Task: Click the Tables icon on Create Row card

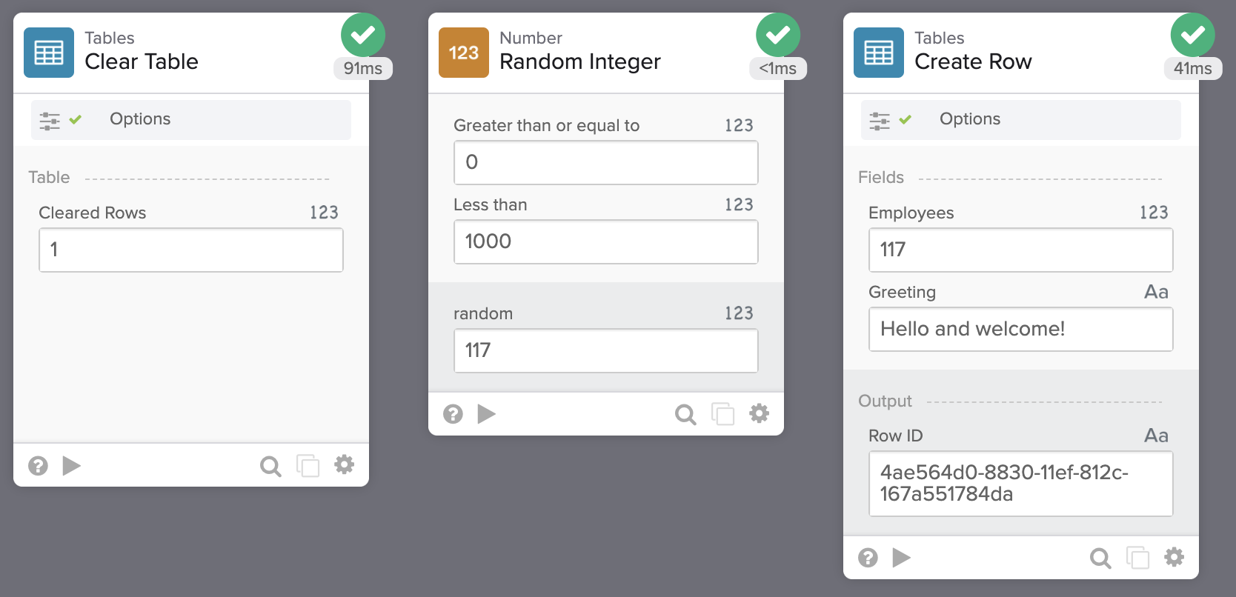Action: pos(879,53)
